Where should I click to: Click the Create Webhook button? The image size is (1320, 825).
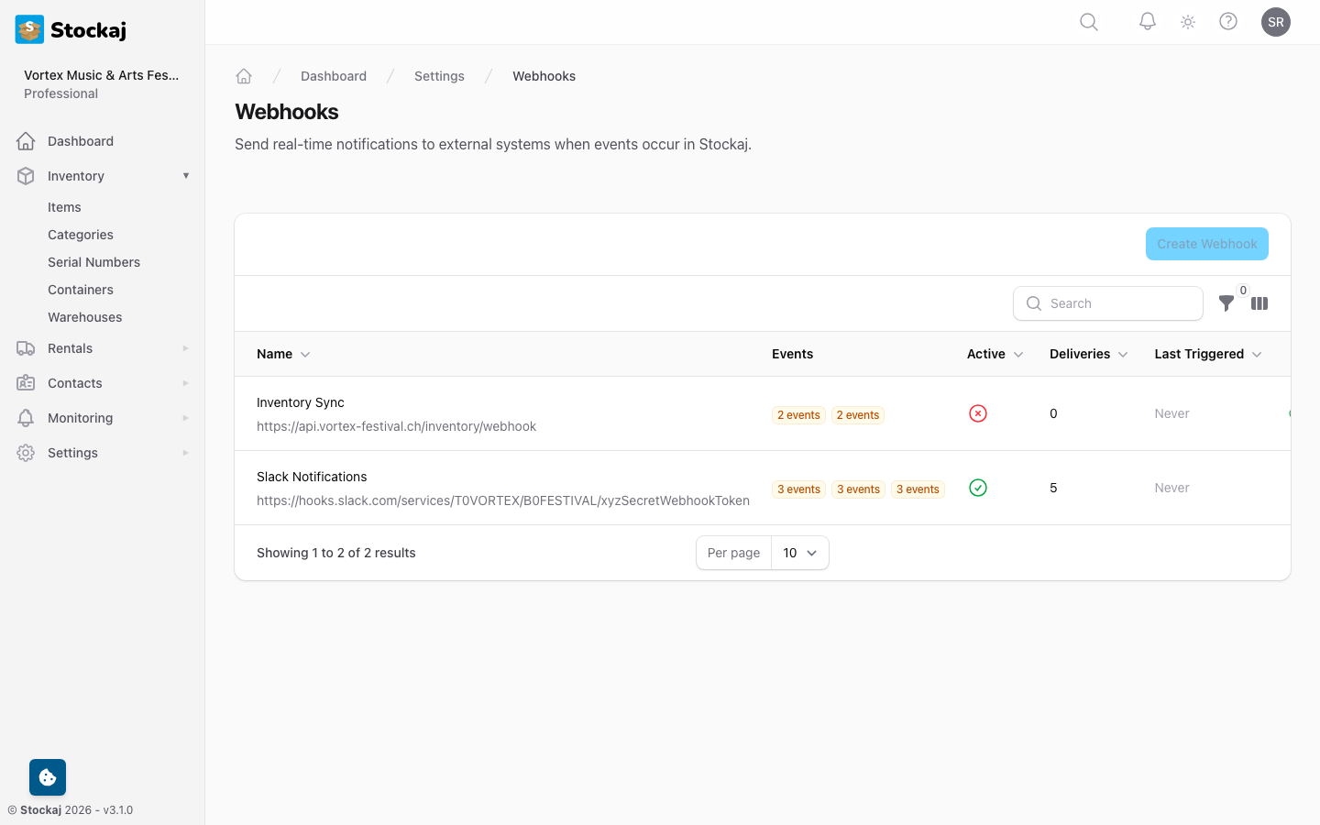[x=1206, y=244]
